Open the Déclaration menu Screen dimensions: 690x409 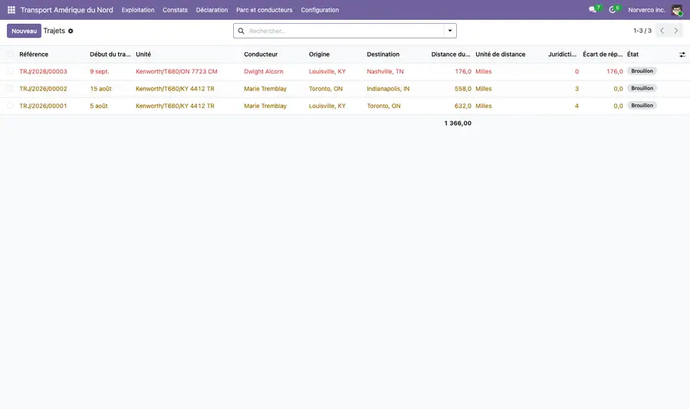pyautogui.click(x=212, y=10)
